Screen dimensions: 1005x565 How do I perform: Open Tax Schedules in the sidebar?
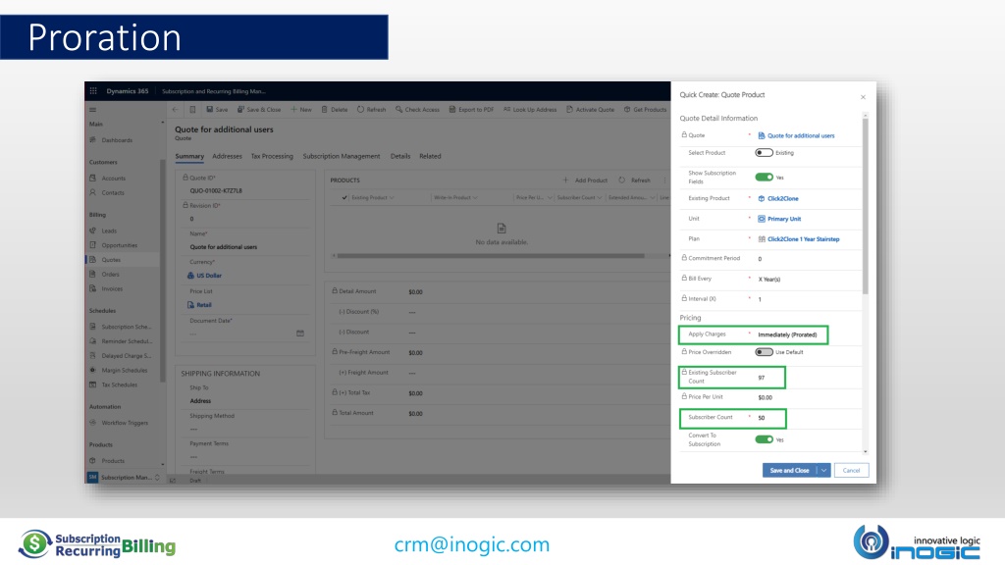(119, 385)
